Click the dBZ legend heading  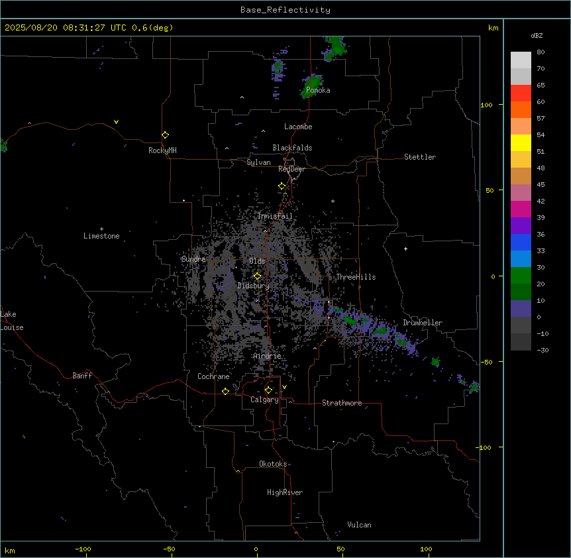point(537,35)
